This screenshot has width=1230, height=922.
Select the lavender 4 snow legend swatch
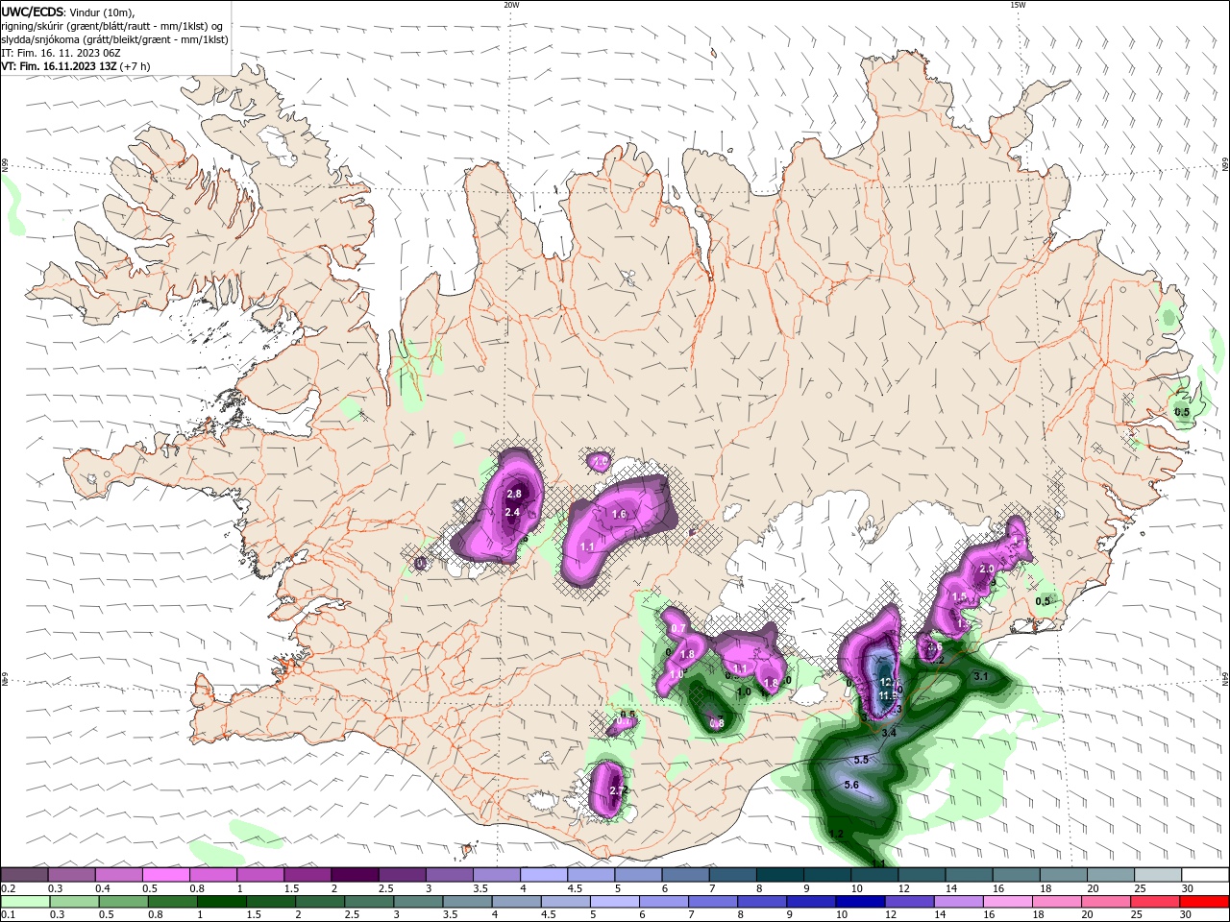543,875
